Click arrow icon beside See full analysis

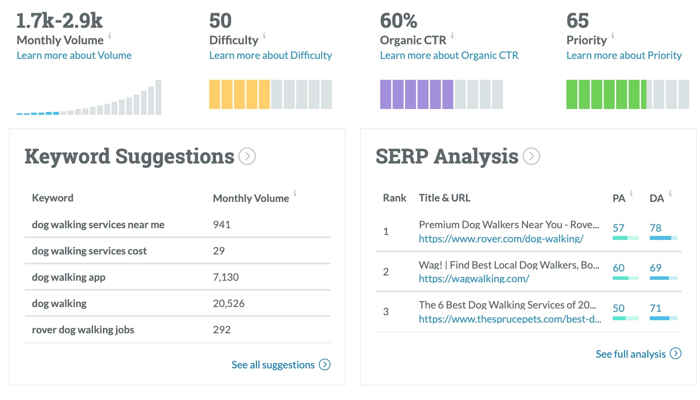point(675,354)
